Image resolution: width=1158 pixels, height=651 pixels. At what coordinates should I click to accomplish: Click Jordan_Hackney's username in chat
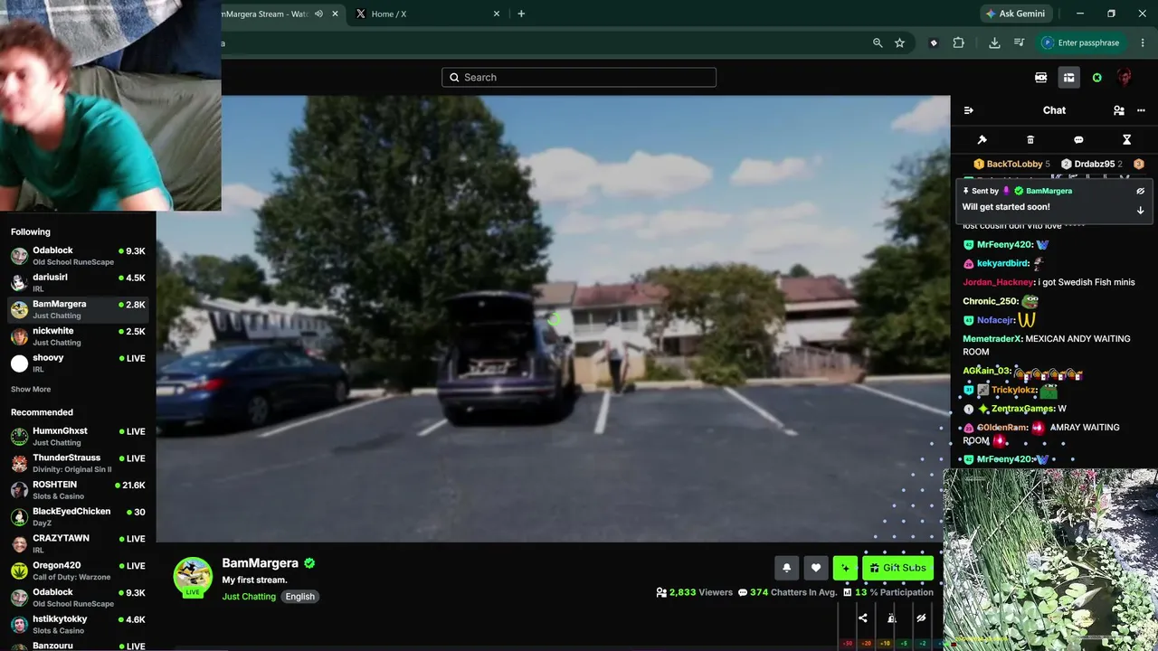pos(998,282)
